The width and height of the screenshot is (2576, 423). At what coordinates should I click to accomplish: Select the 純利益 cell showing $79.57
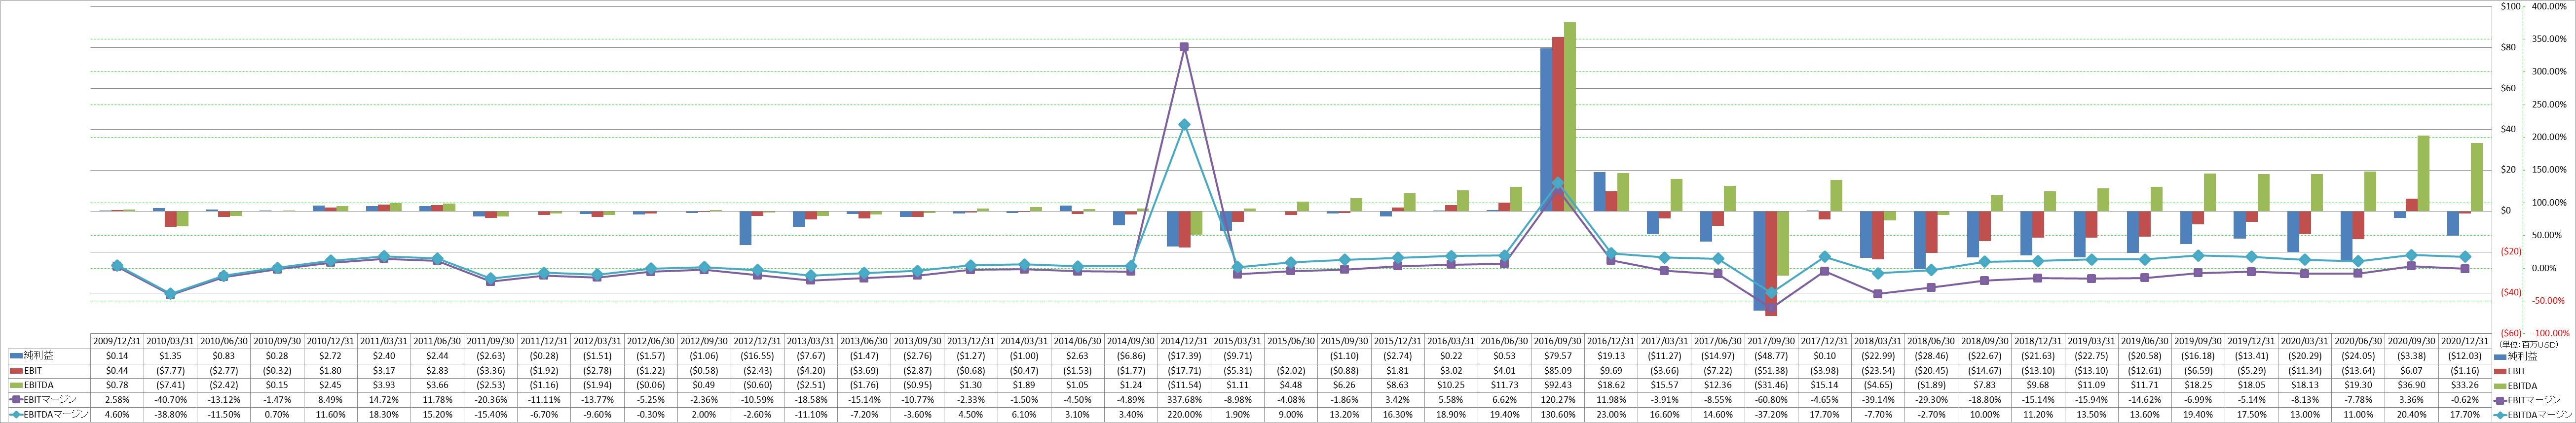pos(1557,356)
